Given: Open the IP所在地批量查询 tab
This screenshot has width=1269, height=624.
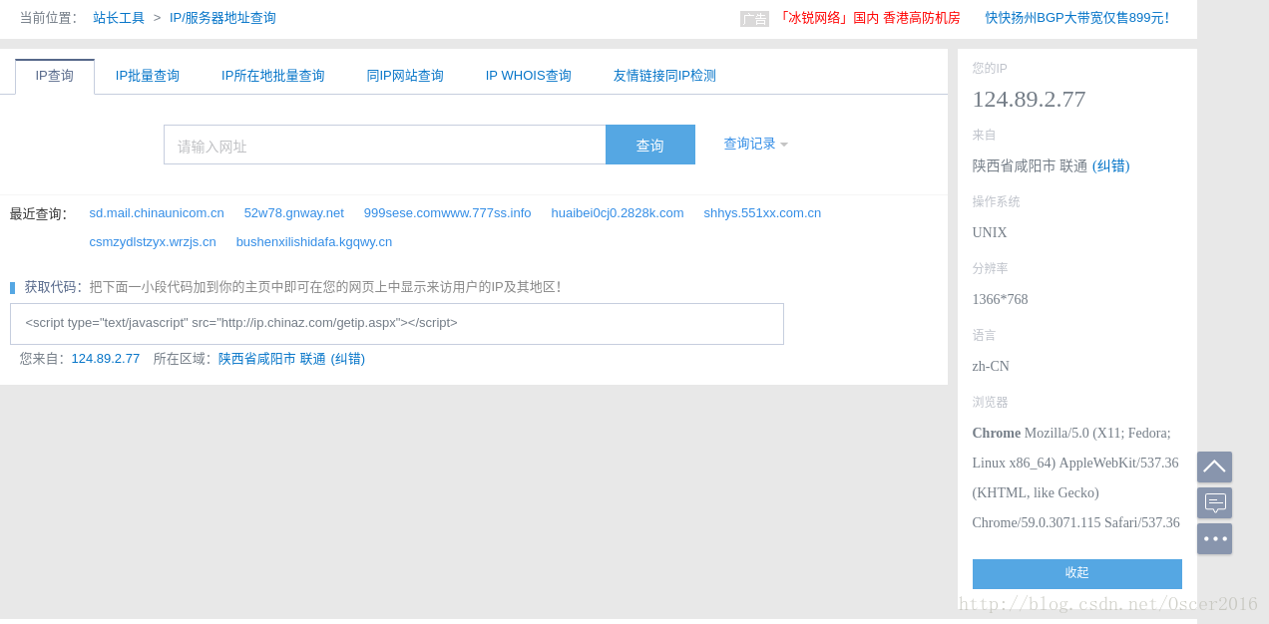Looking at the screenshot, I should point(273,76).
